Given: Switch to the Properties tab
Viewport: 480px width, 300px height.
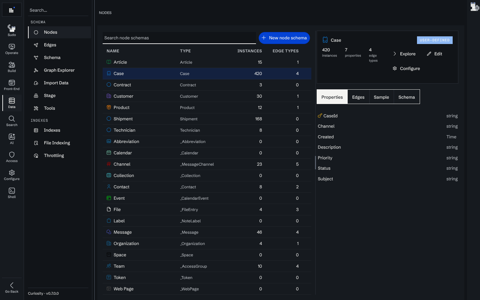Looking at the screenshot, I should pos(332,97).
